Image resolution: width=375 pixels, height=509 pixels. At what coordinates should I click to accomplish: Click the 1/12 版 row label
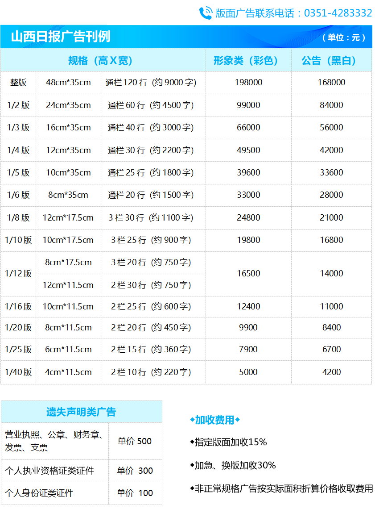tap(18, 274)
